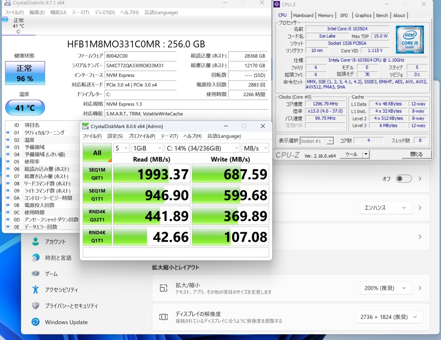
Task: Click the blue 正常 96% health status box
Action: coord(25,73)
